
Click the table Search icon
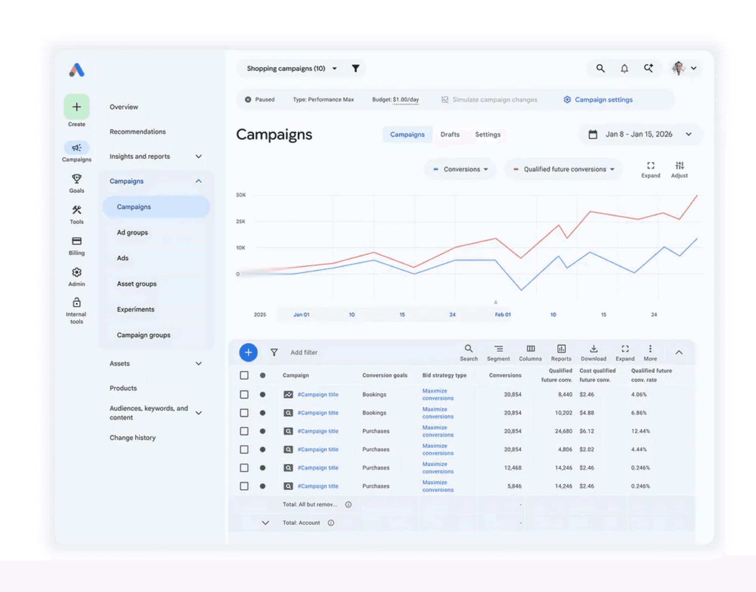(x=468, y=349)
